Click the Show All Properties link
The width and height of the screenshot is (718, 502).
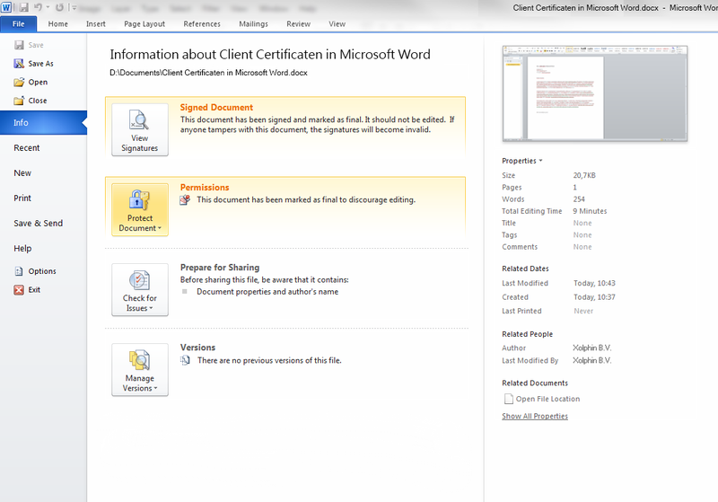(x=534, y=417)
